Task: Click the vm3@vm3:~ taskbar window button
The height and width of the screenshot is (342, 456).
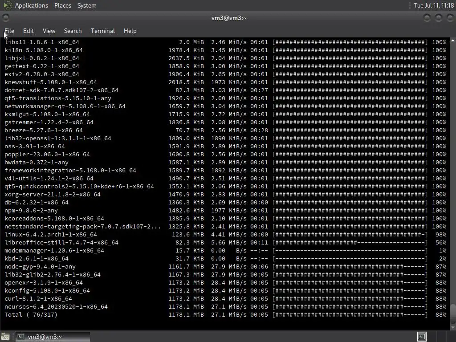Action: pyautogui.click(x=53, y=337)
